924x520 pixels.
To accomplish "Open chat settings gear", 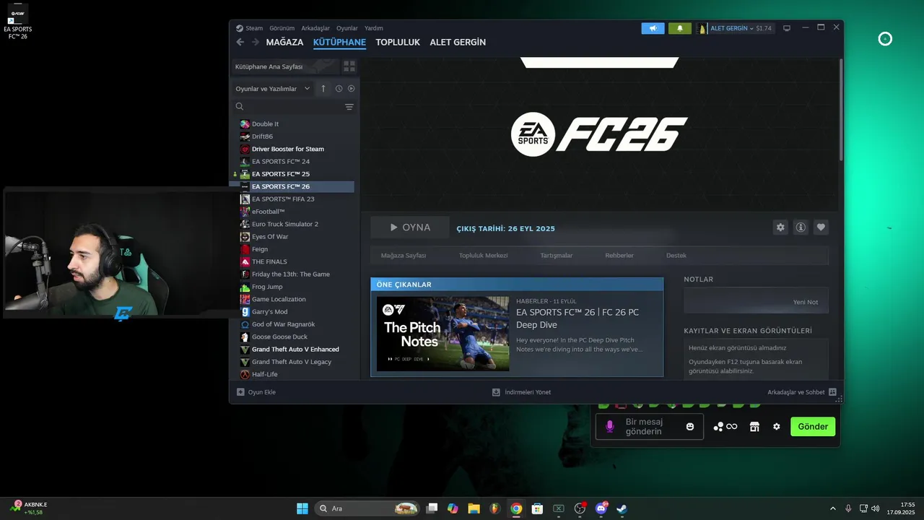I will pos(777,427).
